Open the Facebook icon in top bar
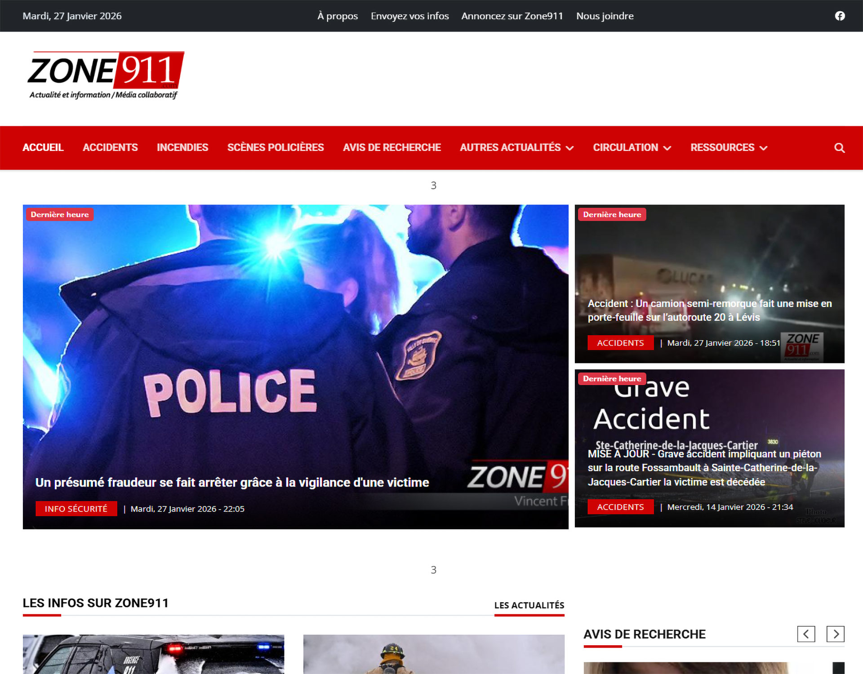 click(x=840, y=16)
